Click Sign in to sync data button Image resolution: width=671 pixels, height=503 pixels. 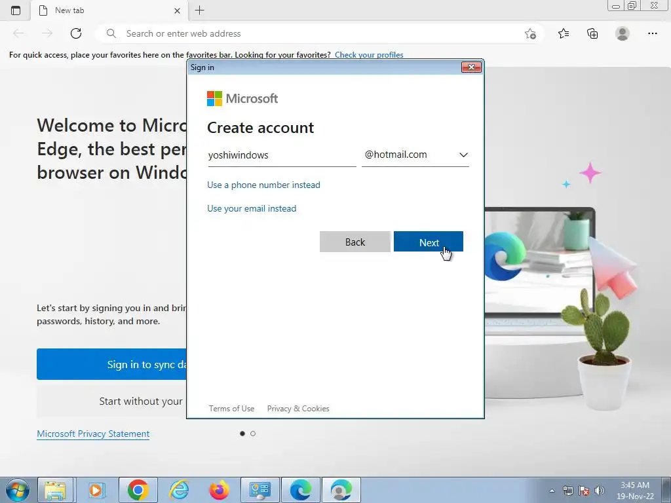pyautogui.click(x=111, y=364)
